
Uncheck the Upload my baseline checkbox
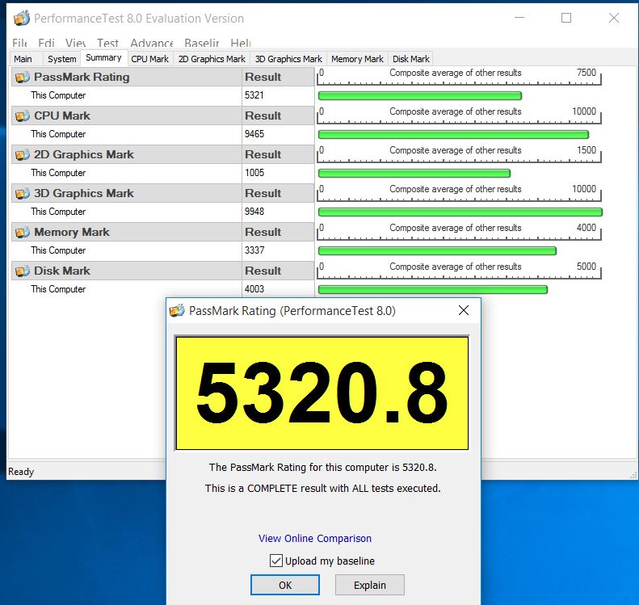pos(276,561)
